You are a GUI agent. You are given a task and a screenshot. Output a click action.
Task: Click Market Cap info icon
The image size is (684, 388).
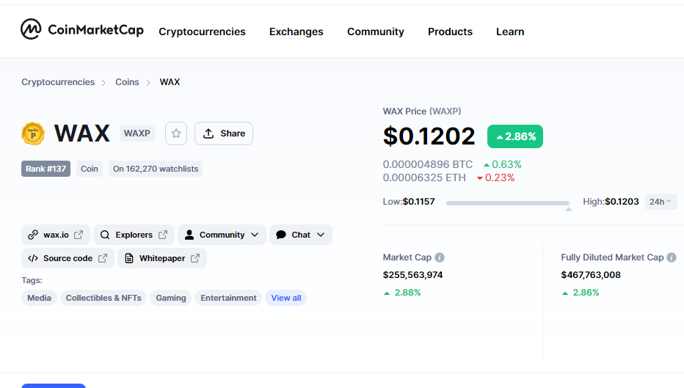click(x=440, y=257)
